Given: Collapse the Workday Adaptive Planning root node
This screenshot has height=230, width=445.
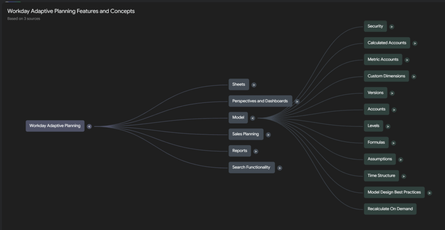Looking at the screenshot, I should (x=89, y=127).
